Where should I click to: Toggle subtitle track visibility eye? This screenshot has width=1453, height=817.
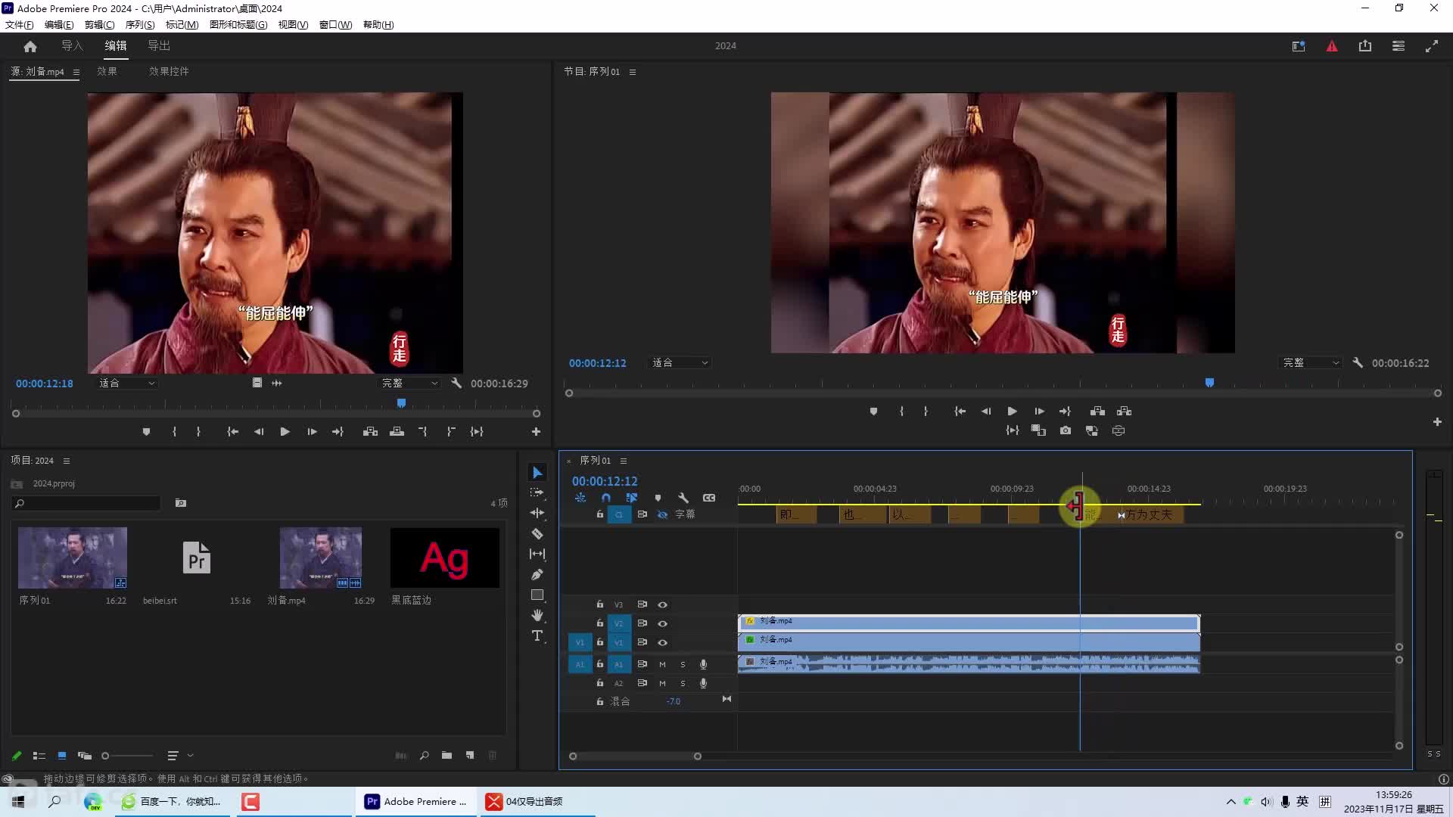(x=662, y=514)
